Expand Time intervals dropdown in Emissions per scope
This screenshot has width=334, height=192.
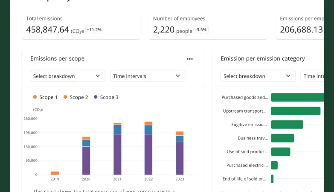pyautogui.click(x=148, y=76)
